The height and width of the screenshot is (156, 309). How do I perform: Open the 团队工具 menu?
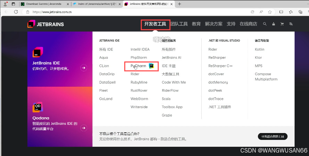pos(179,24)
